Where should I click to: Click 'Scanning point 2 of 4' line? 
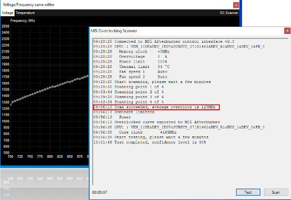tap(129, 92)
